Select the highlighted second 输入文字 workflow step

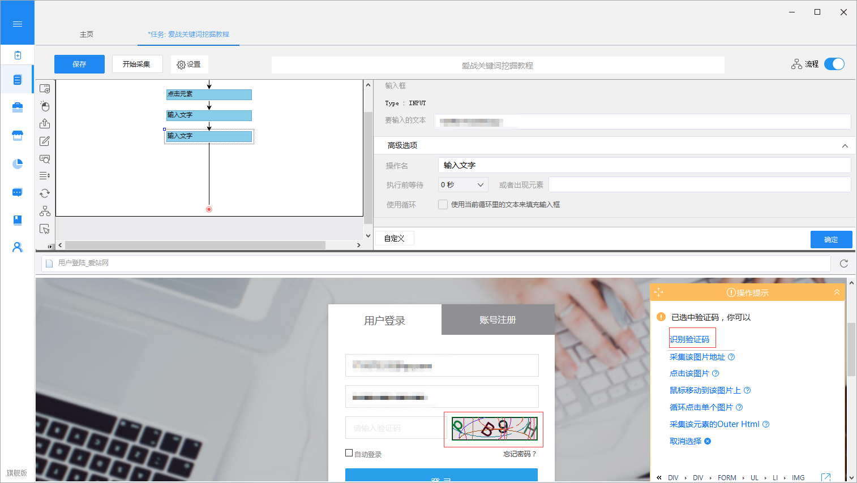[x=209, y=136]
